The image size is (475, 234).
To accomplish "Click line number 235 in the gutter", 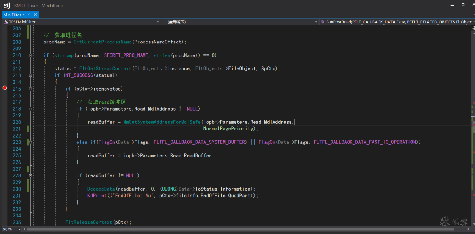I will 17,222.
